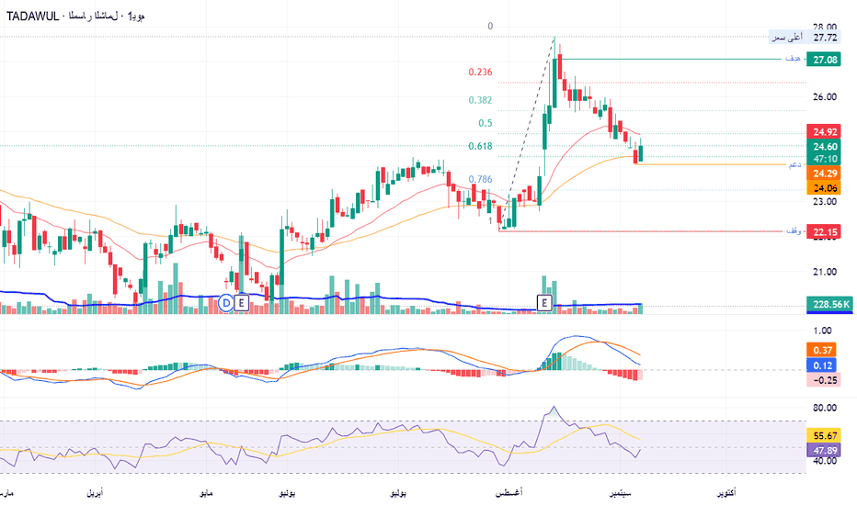Click the blue D dividend marker

[225, 302]
